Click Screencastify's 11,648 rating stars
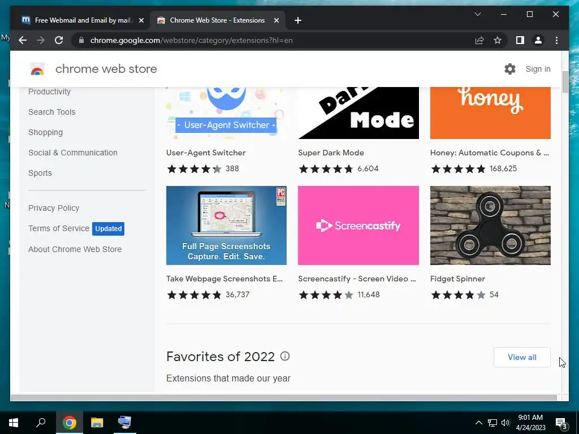The height and width of the screenshot is (434, 579). coord(326,294)
